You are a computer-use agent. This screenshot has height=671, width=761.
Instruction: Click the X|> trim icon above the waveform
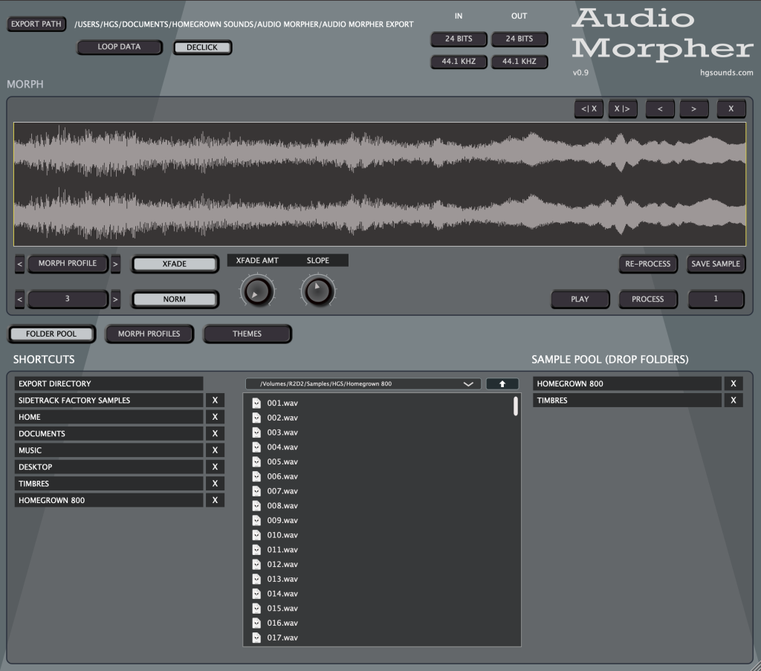point(623,108)
